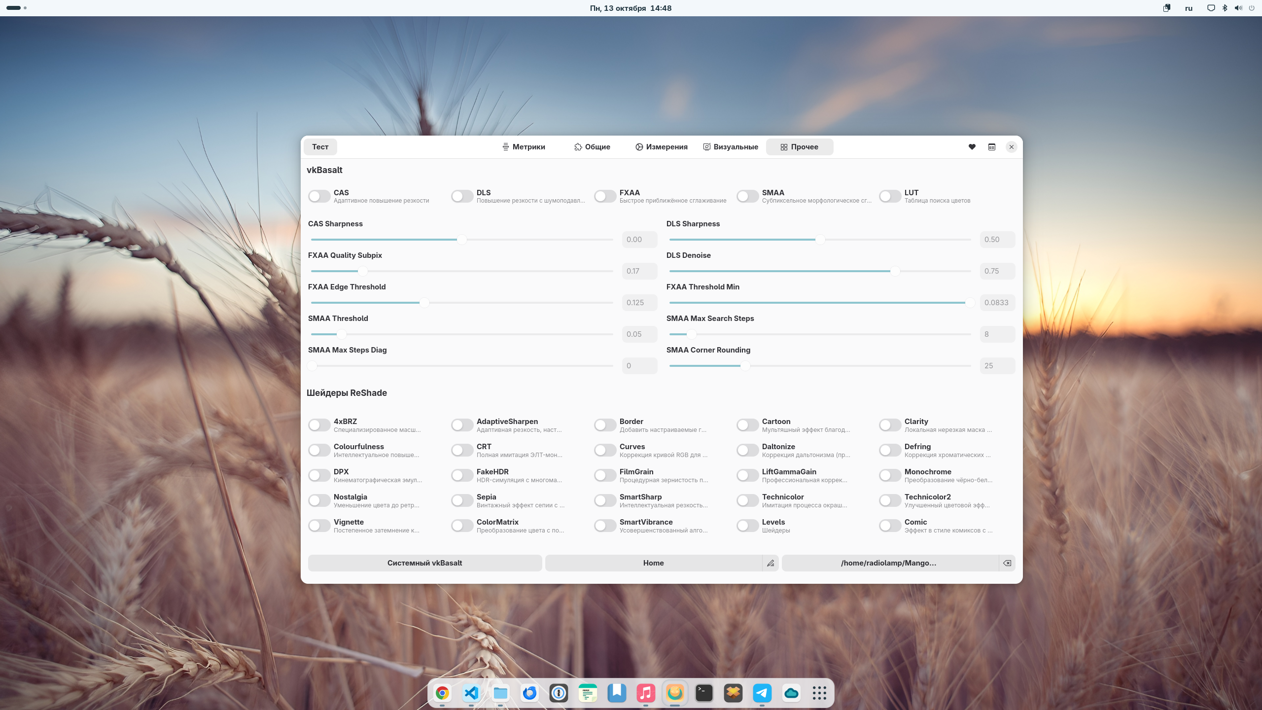Viewport: 1262px width, 710px height.
Task: Open Telegram from the dock
Action: (x=762, y=693)
